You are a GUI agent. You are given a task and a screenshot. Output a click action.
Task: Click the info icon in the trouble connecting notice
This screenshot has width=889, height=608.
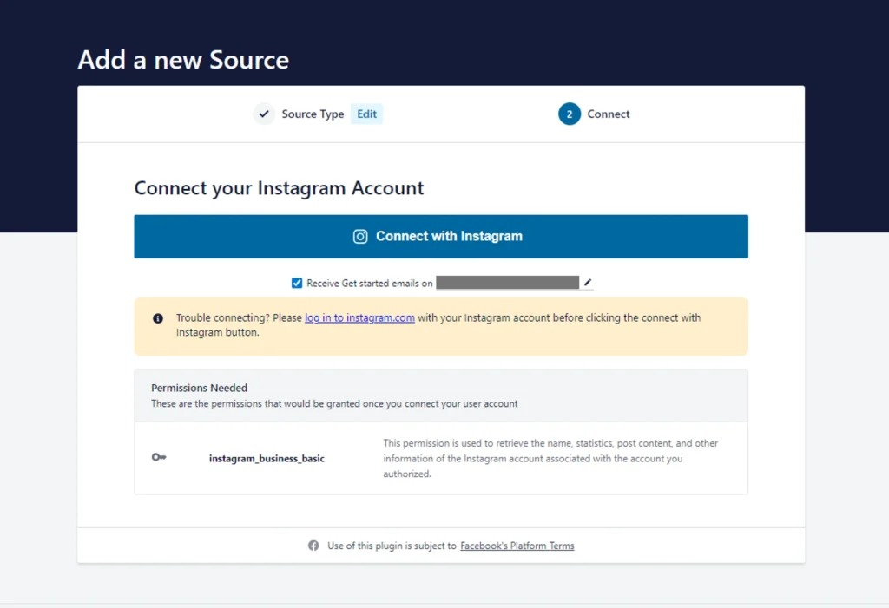pyautogui.click(x=158, y=318)
